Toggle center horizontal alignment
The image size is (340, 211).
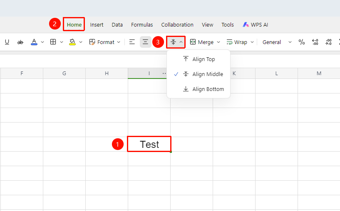click(146, 42)
